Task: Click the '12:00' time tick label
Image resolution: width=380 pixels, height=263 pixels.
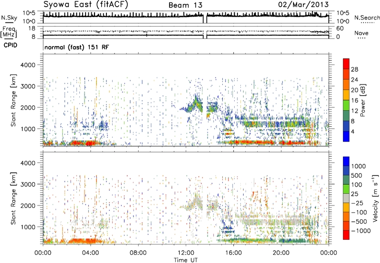Action: coord(186,253)
